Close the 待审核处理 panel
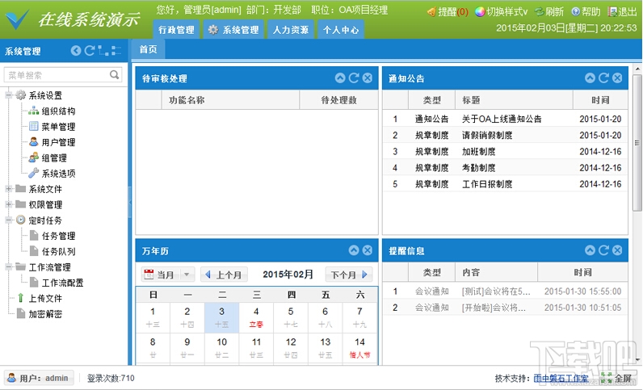This screenshot has height=390, width=643. pyautogui.click(x=368, y=78)
